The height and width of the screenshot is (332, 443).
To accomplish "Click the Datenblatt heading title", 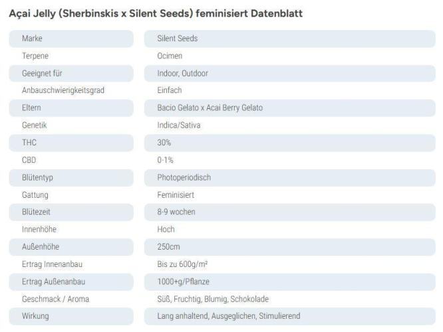I will [x=156, y=14].
